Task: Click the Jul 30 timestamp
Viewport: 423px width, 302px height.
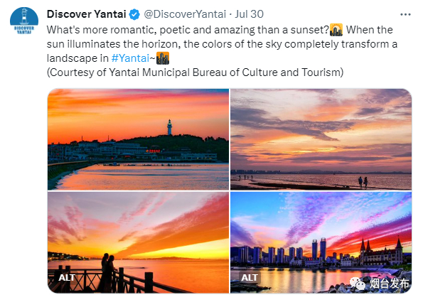Action: coord(249,14)
